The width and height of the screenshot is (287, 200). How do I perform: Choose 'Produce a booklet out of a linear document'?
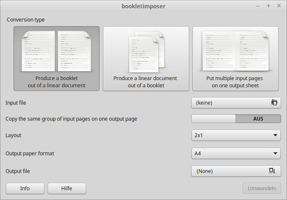click(x=57, y=82)
